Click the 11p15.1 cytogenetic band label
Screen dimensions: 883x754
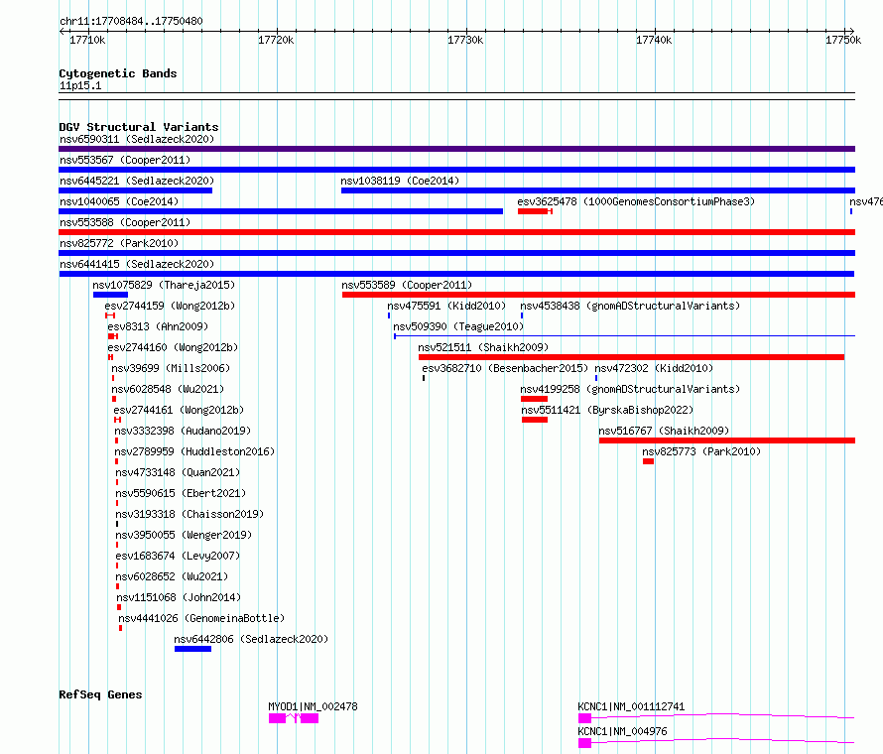tap(80, 86)
